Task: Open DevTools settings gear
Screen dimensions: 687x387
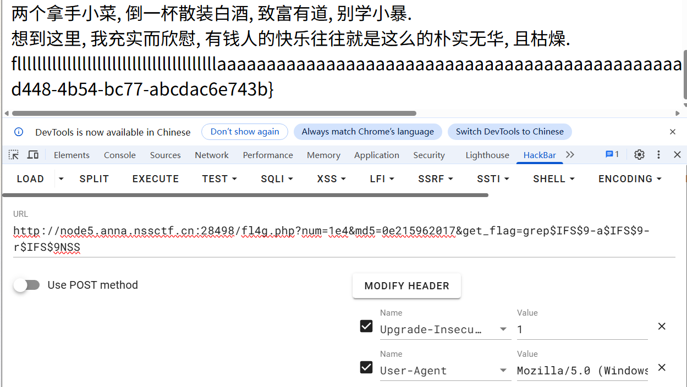Action: click(639, 155)
